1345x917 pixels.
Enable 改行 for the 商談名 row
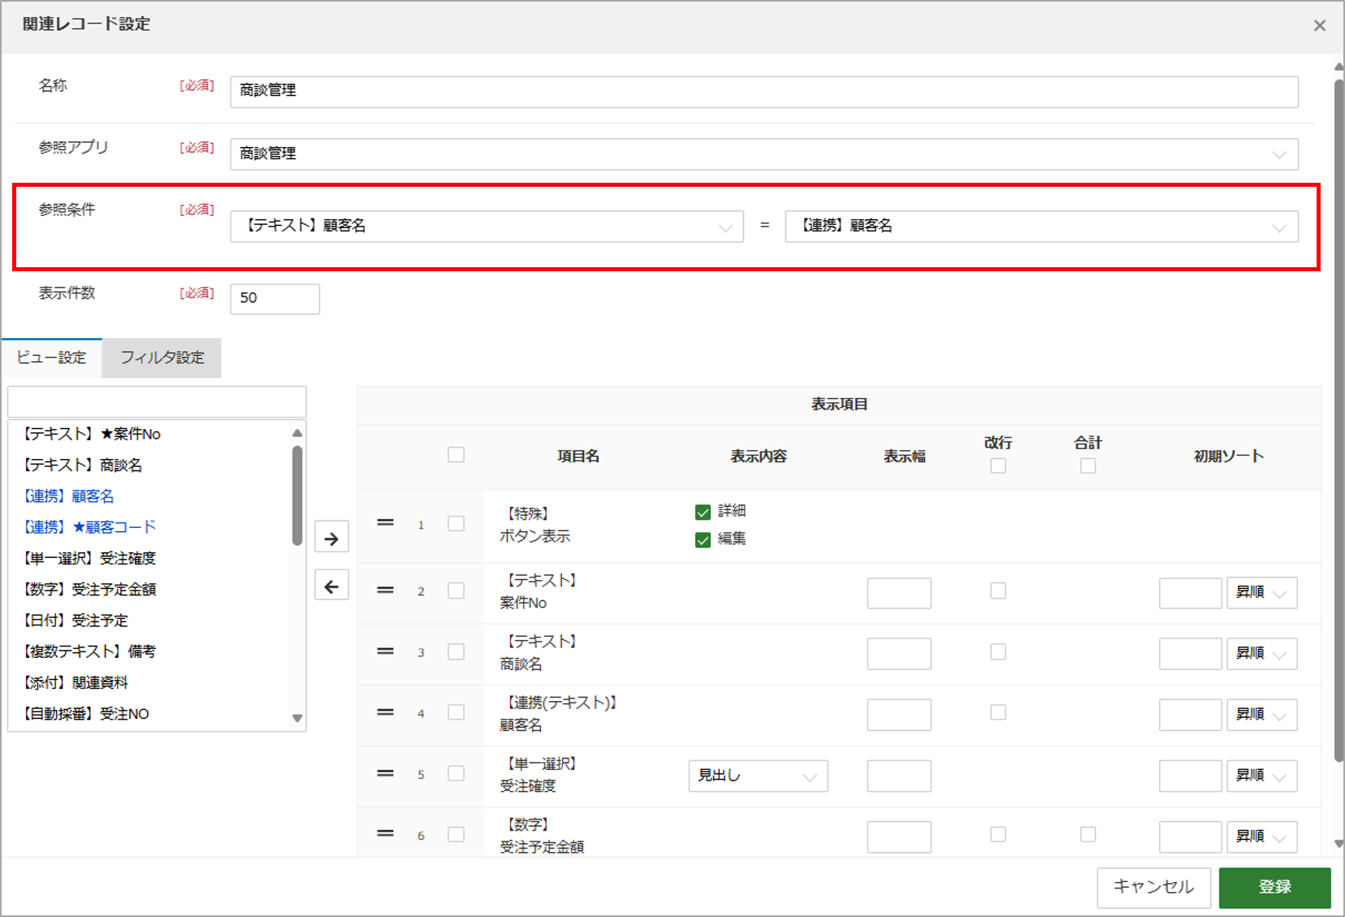tap(998, 651)
